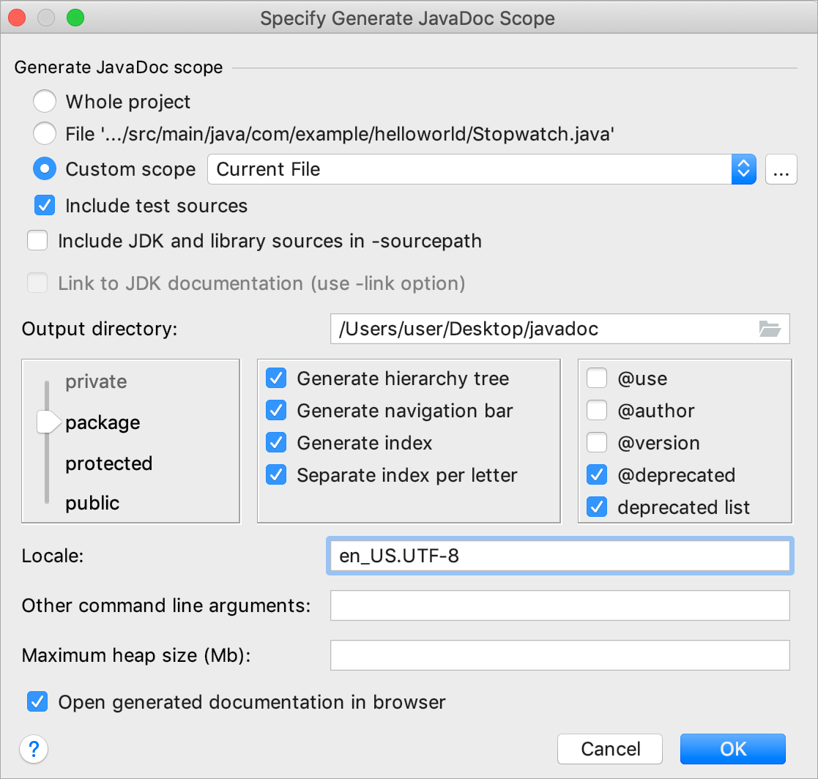Choose the Stopwatch.java file scope option
Image resolution: width=818 pixels, height=779 pixels.
coord(45,133)
